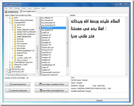
Task: Click inside the Arabic sample text area
Action: [x=98, y=46]
